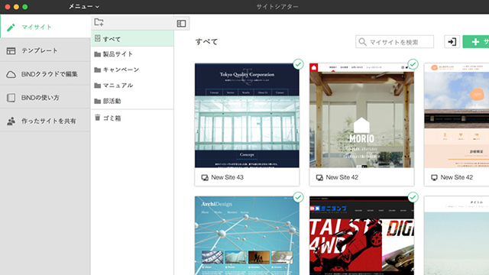Open the ArchiDesign site thumbnail
Viewport: 489px width, 275px height.
coord(247,236)
